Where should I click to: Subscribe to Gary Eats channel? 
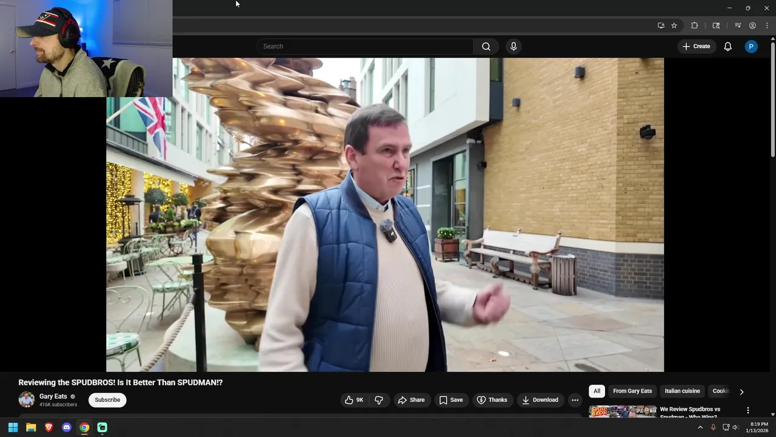pyautogui.click(x=107, y=400)
